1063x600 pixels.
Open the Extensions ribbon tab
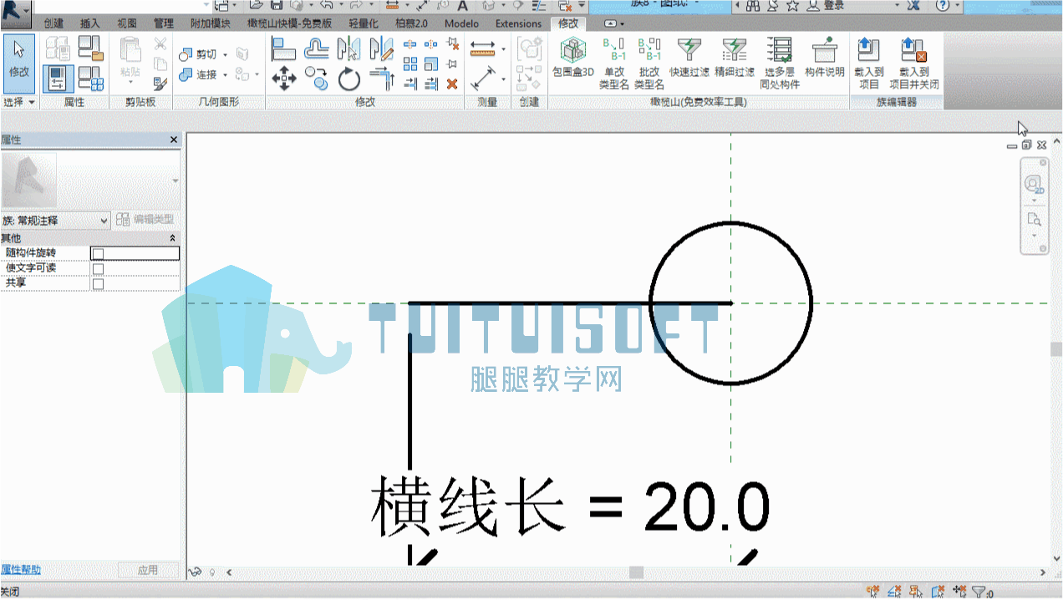coord(518,23)
